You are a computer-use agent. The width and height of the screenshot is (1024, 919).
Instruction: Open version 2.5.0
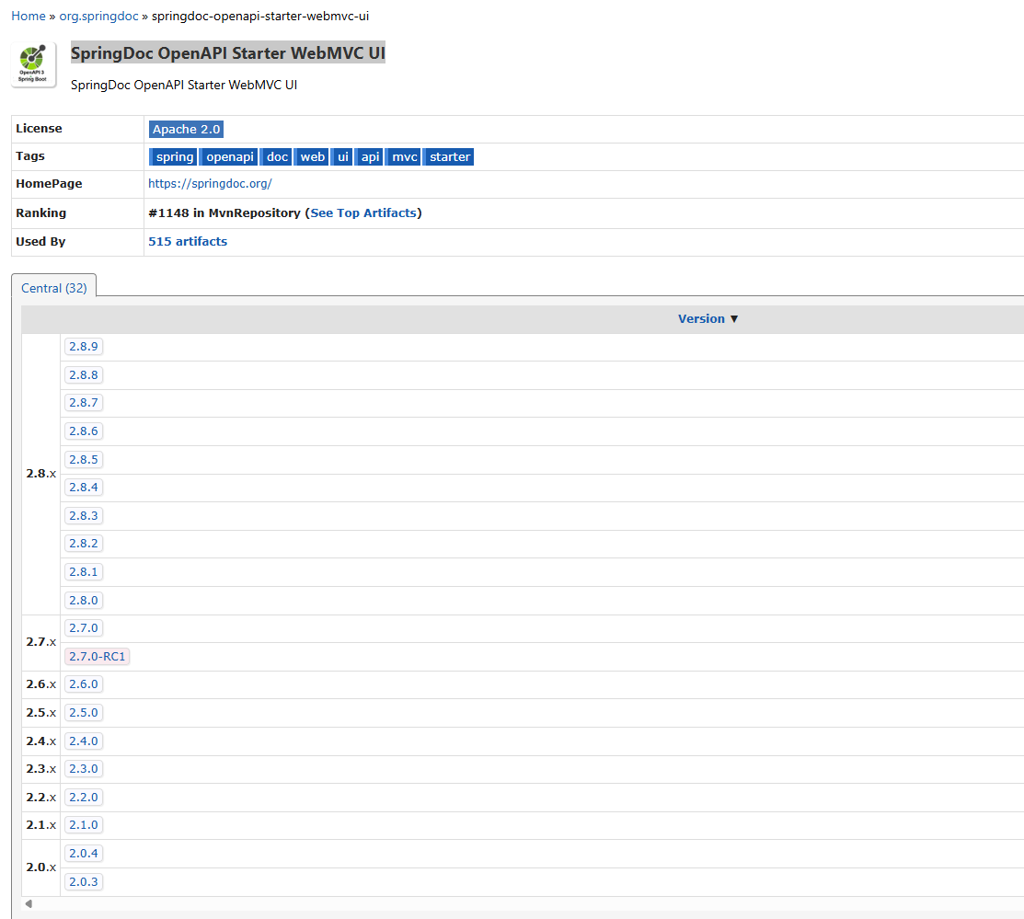84,713
